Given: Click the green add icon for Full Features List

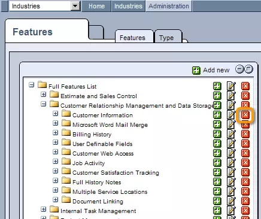Looking at the screenshot, I should coord(217,86).
